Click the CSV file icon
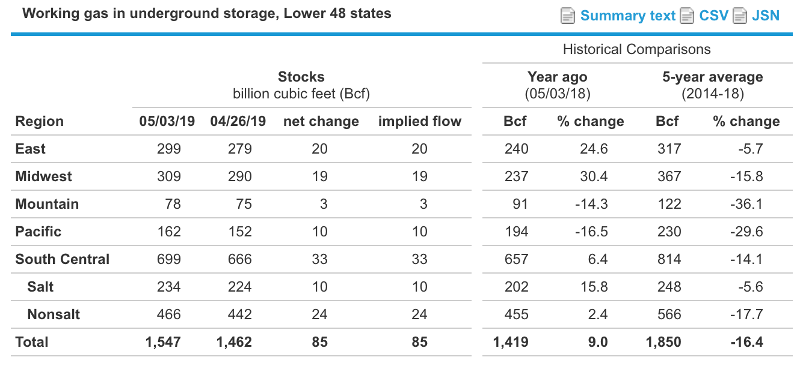The width and height of the screenshot is (800, 366). (687, 16)
